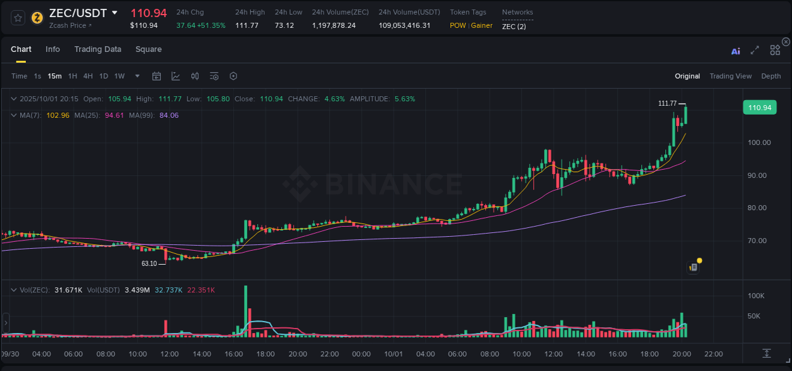Launch the Ai chart analysis
This screenshot has width=792, height=371.
[x=736, y=51]
